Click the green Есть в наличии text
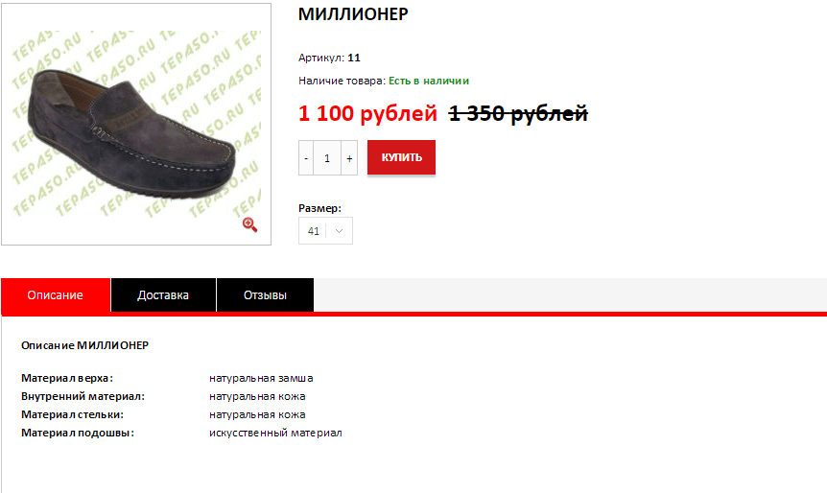 tap(429, 81)
